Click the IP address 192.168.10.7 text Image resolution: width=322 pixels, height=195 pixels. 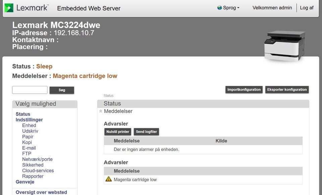pos(74,33)
